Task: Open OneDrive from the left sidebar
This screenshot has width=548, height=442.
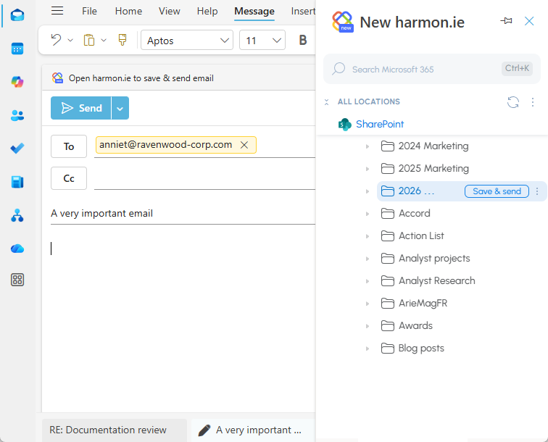Action: click(x=17, y=249)
